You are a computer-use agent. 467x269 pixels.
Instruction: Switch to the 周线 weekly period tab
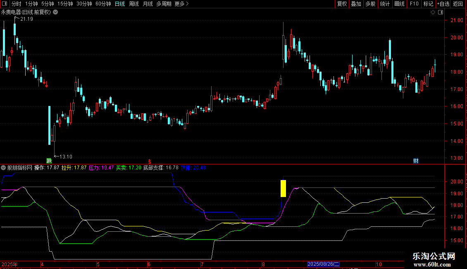(133, 4)
